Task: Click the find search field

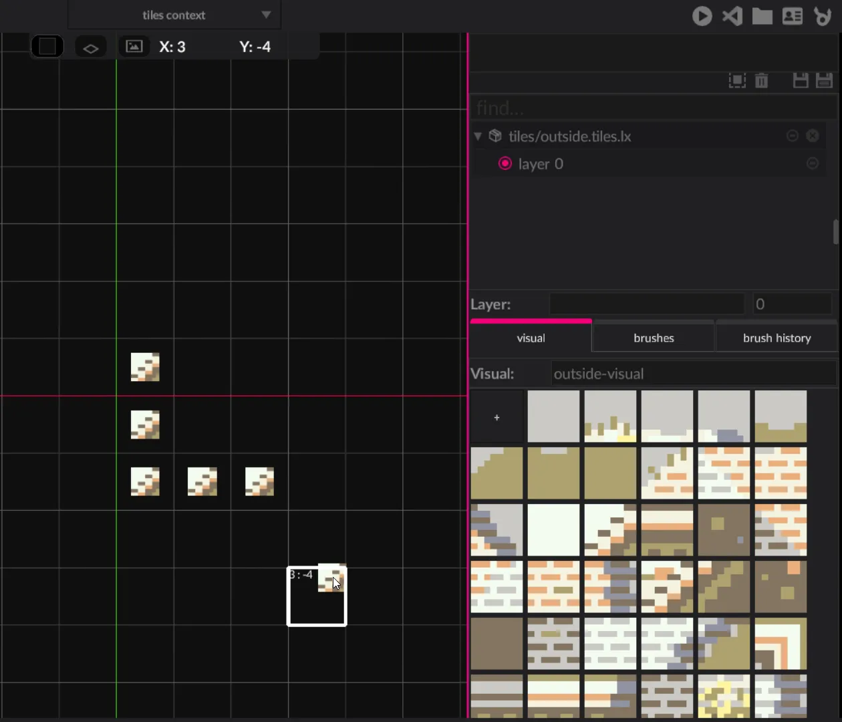Action: coord(654,108)
